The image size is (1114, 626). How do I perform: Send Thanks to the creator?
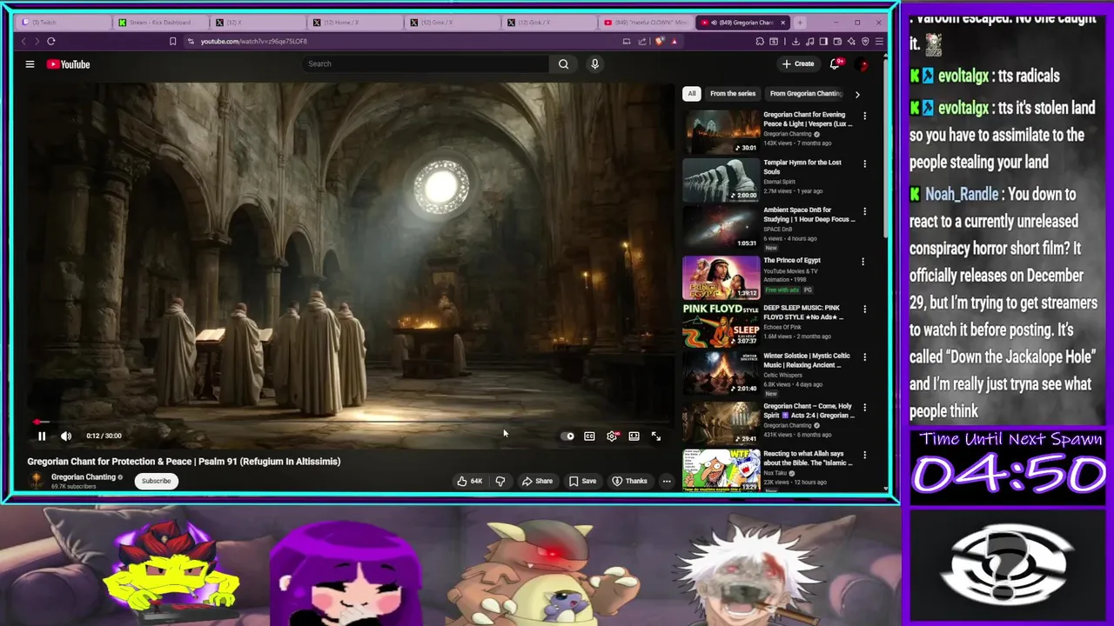(629, 481)
